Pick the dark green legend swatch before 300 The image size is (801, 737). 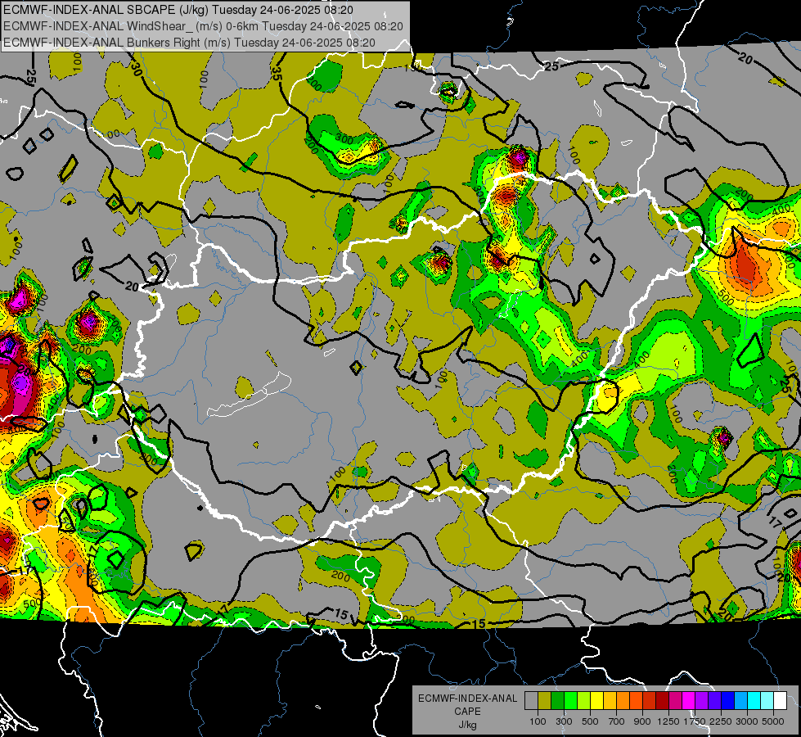click(x=557, y=701)
